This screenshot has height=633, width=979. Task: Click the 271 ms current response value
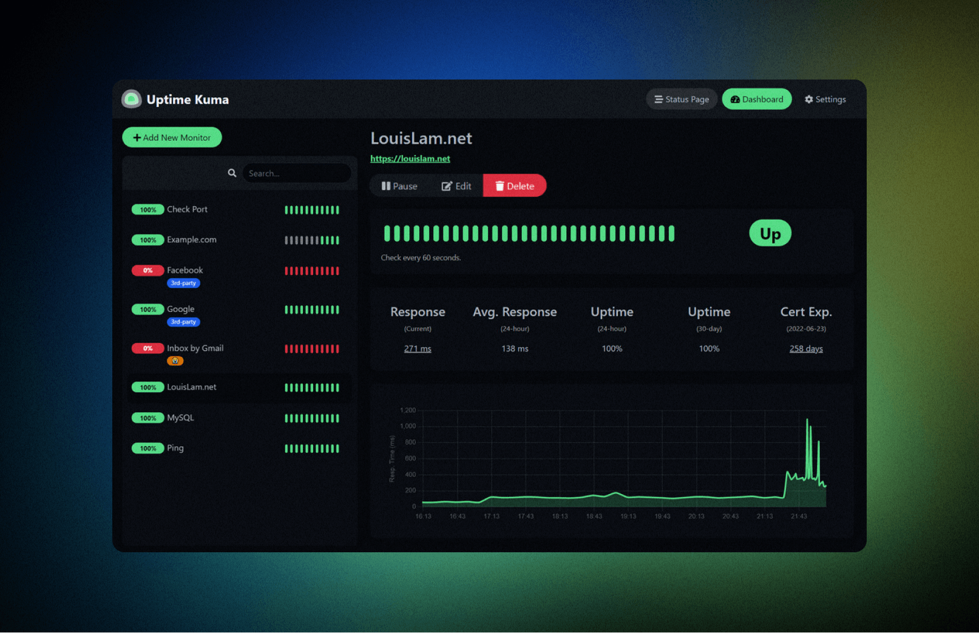[418, 348]
